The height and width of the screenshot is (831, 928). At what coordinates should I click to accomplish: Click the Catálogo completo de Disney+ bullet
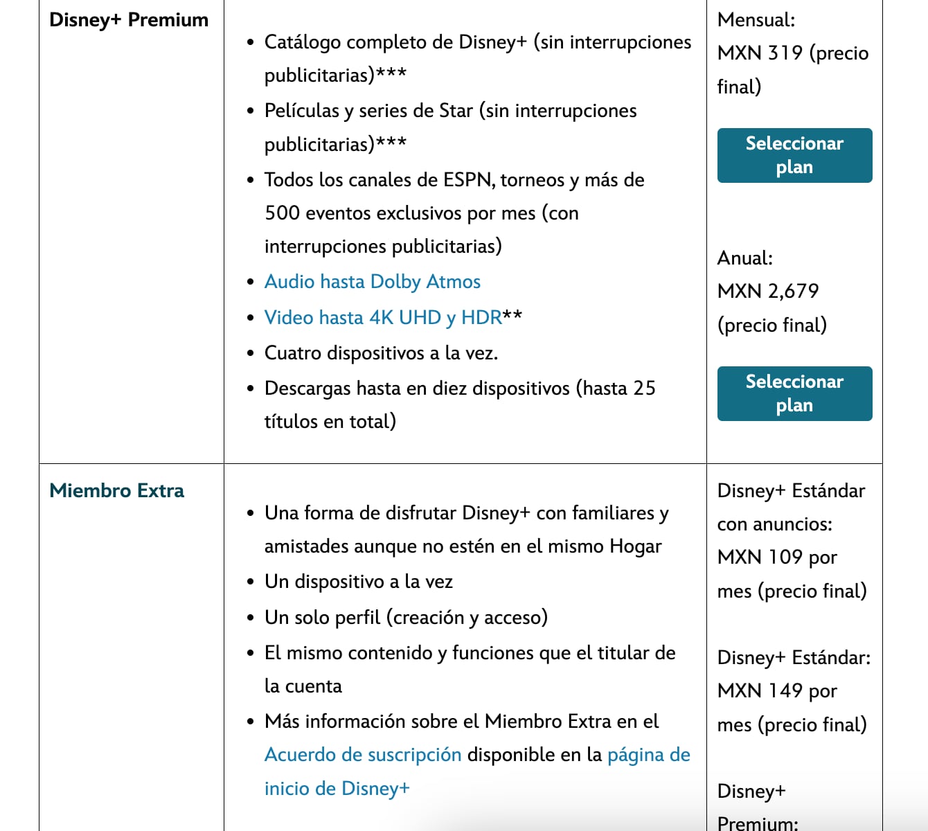[x=478, y=58]
